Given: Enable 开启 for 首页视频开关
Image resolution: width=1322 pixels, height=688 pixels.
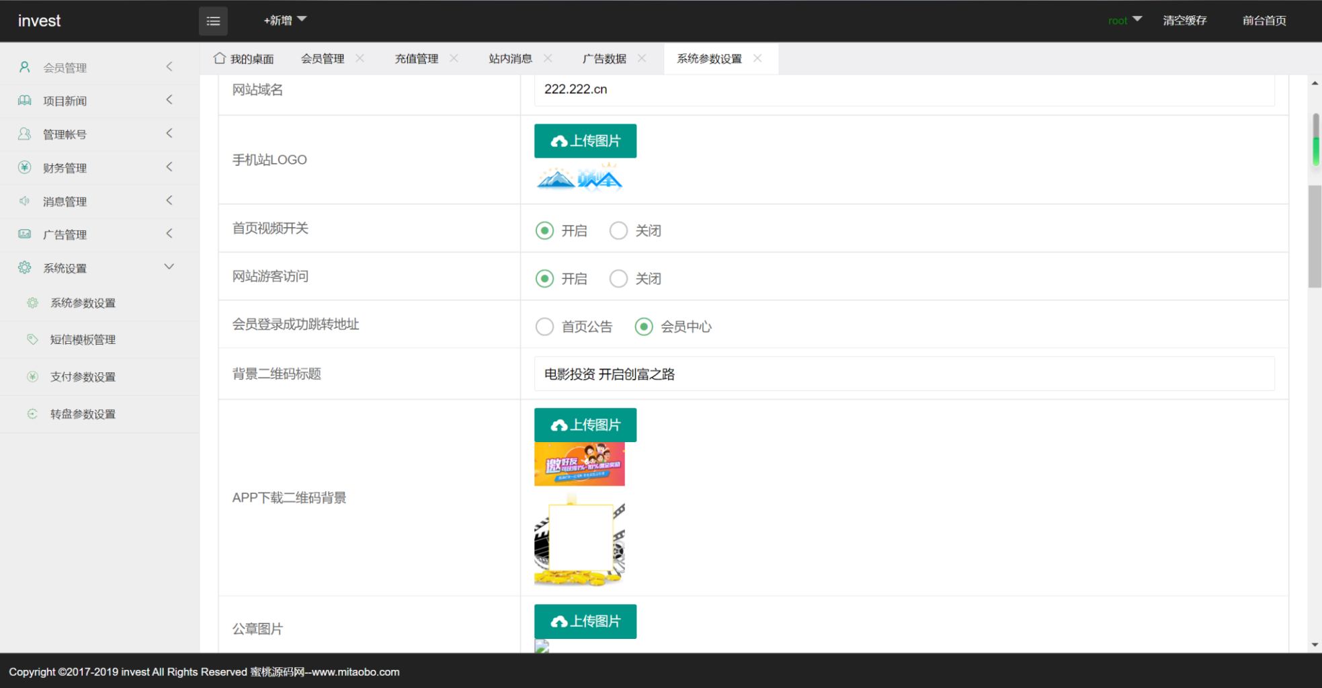Looking at the screenshot, I should [x=544, y=230].
